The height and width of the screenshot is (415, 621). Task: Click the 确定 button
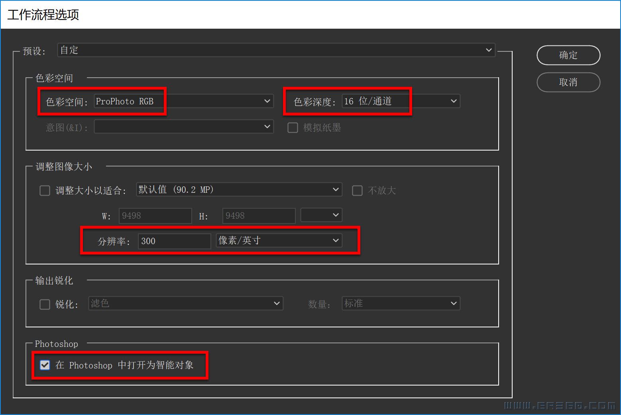coord(568,55)
